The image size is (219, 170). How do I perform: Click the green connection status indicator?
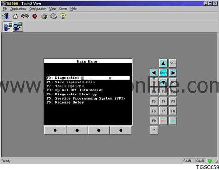point(210,161)
